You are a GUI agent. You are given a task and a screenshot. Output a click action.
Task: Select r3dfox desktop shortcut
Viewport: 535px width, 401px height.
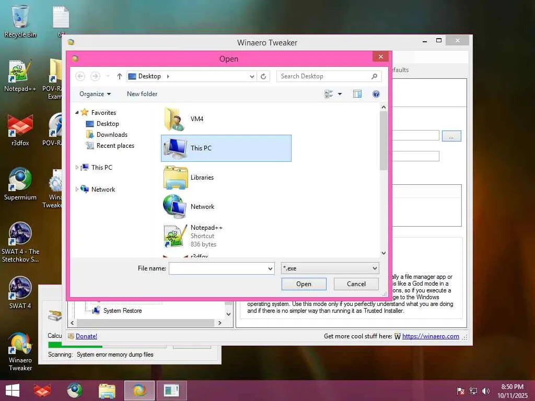[x=20, y=130]
